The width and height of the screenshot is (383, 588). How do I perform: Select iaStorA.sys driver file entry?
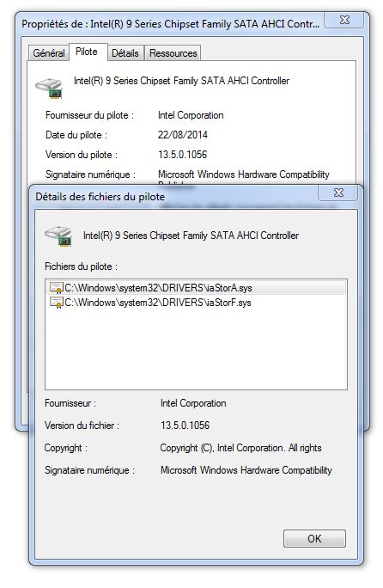(196, 288)
